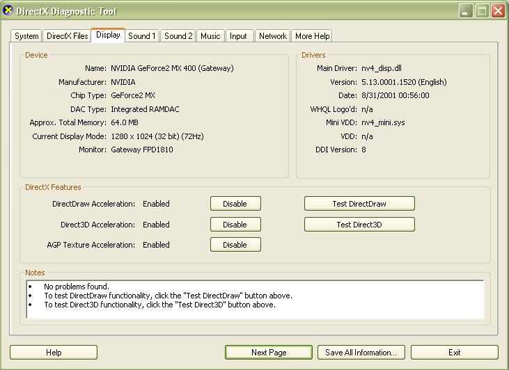The height and width of the screenshot is (370, 509).
Task: Switch to the System tab
Action: pos(26,36)
